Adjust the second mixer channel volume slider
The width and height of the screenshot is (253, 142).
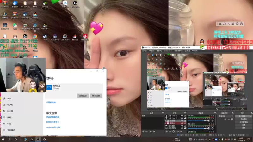(x=197, y=128)
